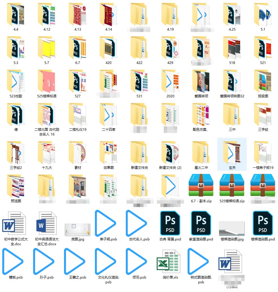Click the 422 folder icon
This screenshot has height=292, width=278.
(x=139, y=48)
